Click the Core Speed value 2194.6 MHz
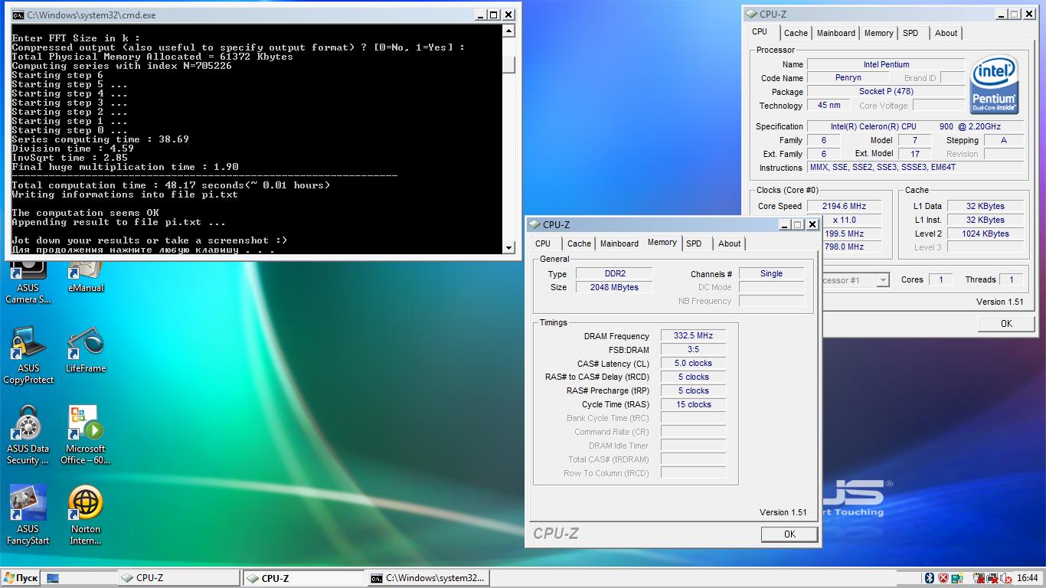Viewport: 1046px width, 588px height. pos(844,206)
